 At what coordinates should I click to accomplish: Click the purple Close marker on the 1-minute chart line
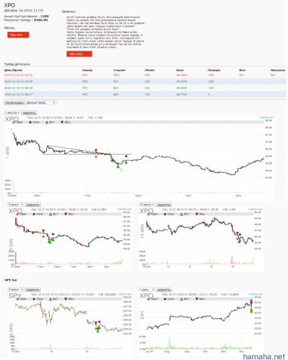point(126,156)
